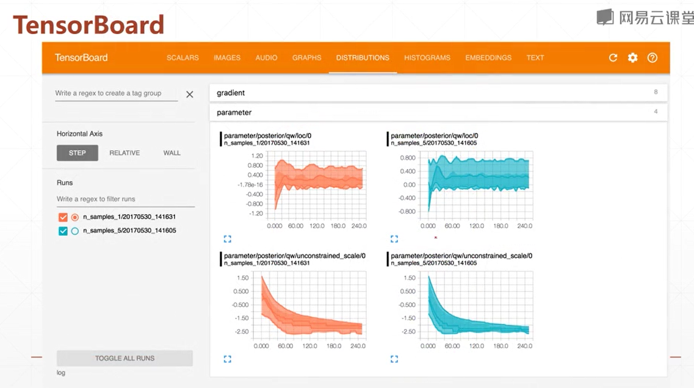The height and width of the screenshot is (388, 694).
Task: Open the settings gear icon
Action: pyautogui.click(x=632, y=57)
